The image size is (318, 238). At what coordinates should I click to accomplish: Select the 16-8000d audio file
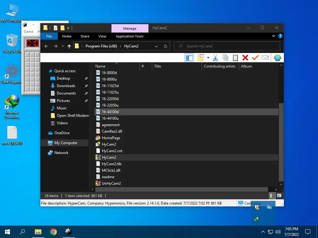click(x=109, y=73)
